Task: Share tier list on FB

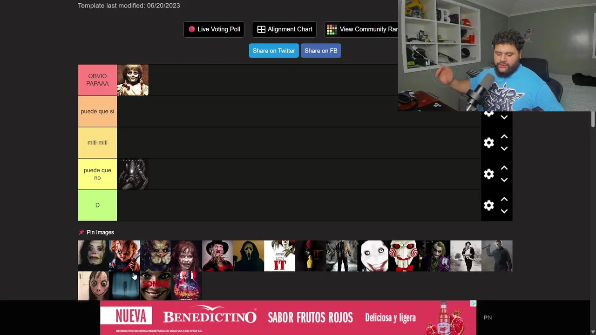Action: tap(321, 51)
